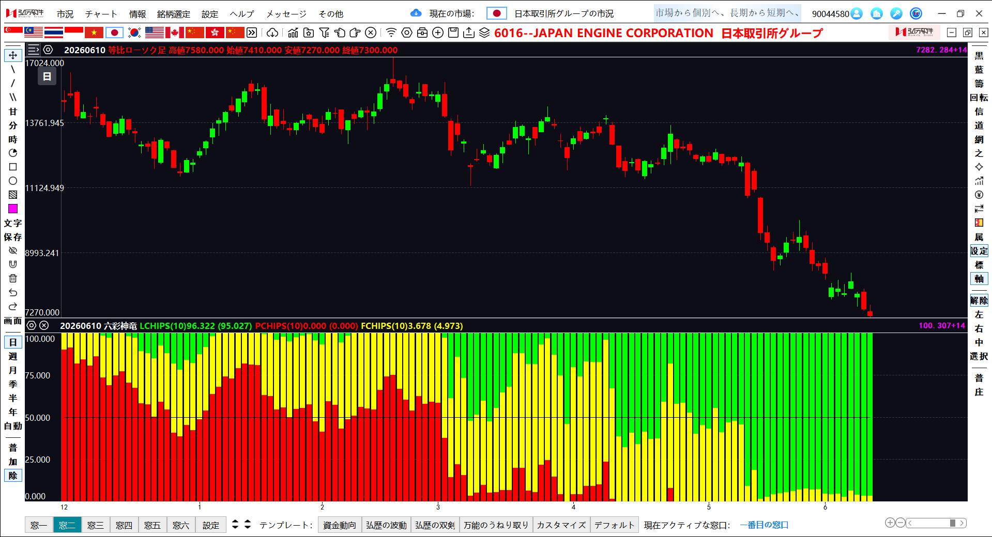Click the stacked layers toolbar icon
Screen dimensions: 992x537
[484, 33]
